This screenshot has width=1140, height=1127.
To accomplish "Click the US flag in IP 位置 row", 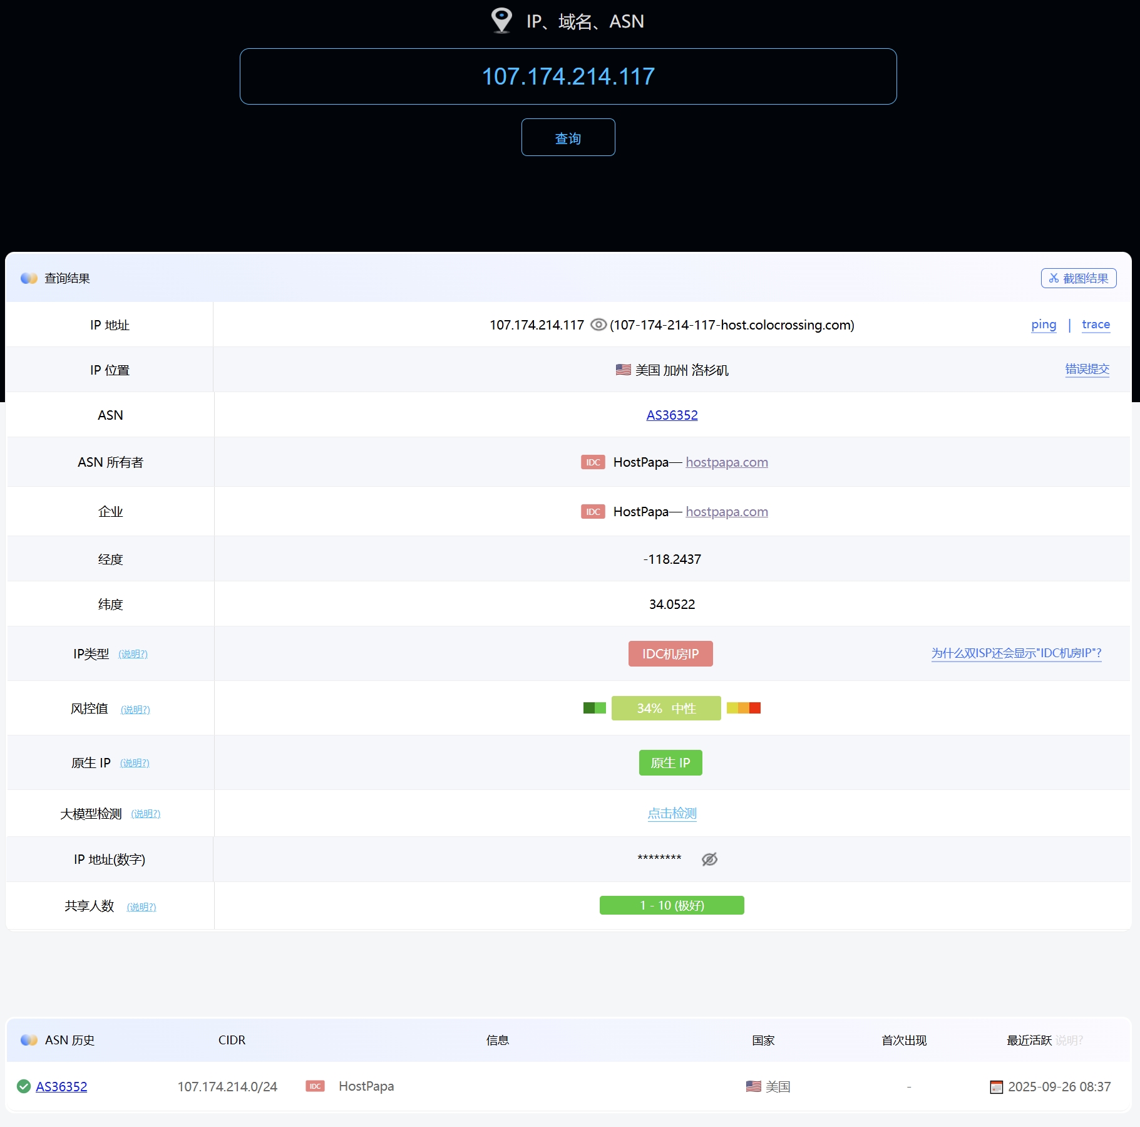I will [623, 370].
